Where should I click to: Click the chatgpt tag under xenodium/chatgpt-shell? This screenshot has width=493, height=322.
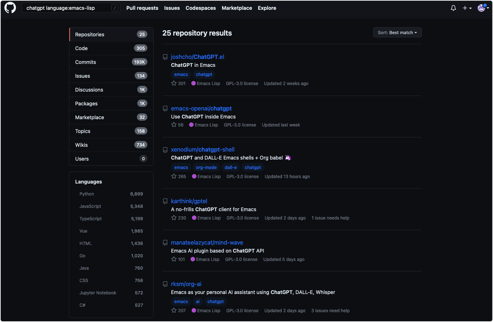253,168
